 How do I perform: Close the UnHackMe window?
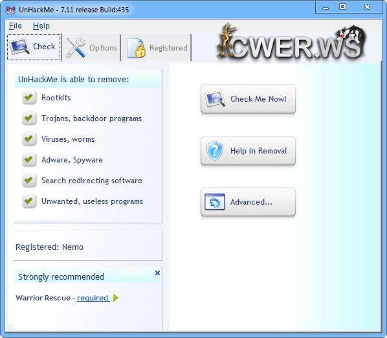[x=367, y=6]
